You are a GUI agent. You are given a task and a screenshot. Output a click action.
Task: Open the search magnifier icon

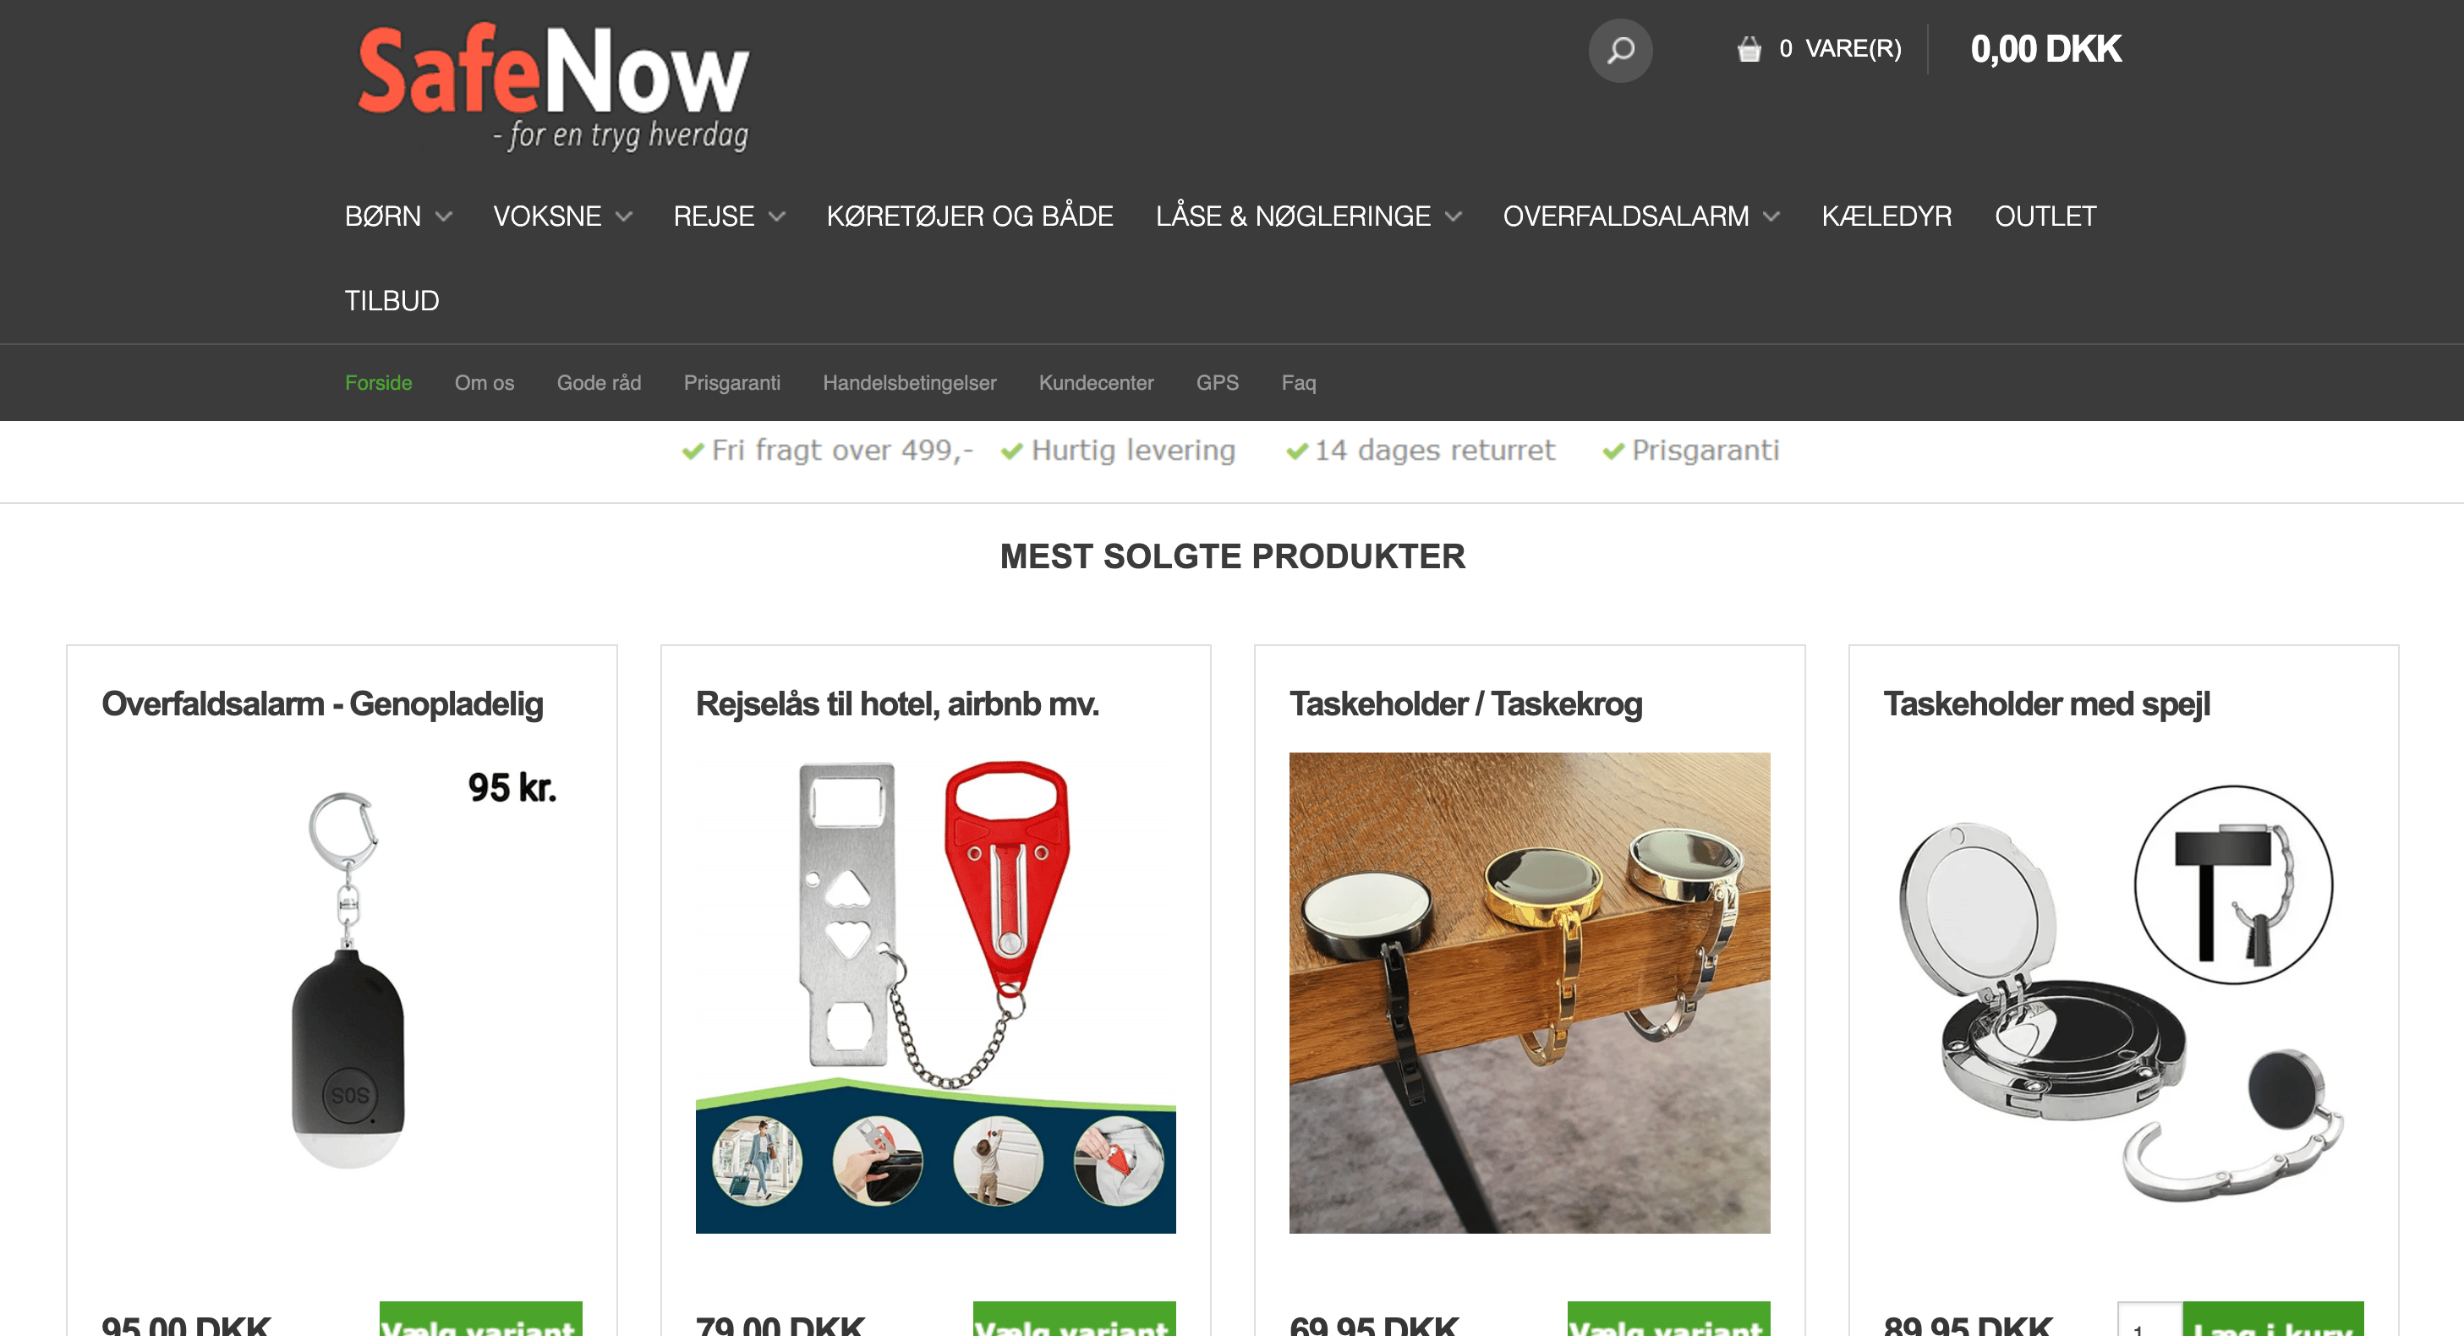(x=1619, y=50)
